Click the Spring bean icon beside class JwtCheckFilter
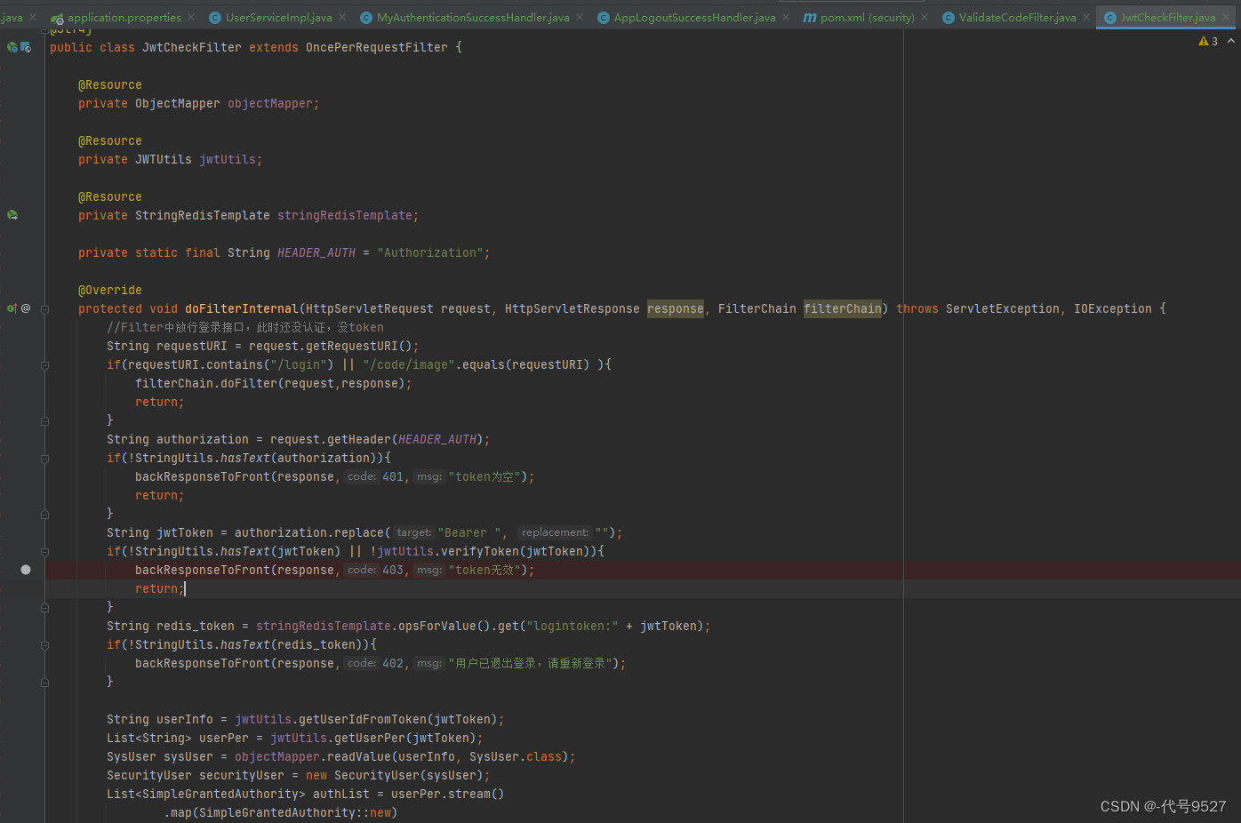 (12, 47)
